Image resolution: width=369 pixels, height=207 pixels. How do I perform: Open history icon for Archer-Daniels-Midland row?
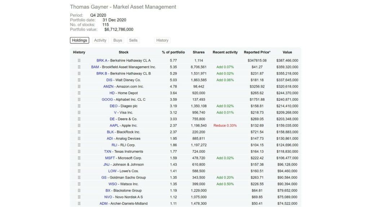pyautogui.click(x=79, y=204)
